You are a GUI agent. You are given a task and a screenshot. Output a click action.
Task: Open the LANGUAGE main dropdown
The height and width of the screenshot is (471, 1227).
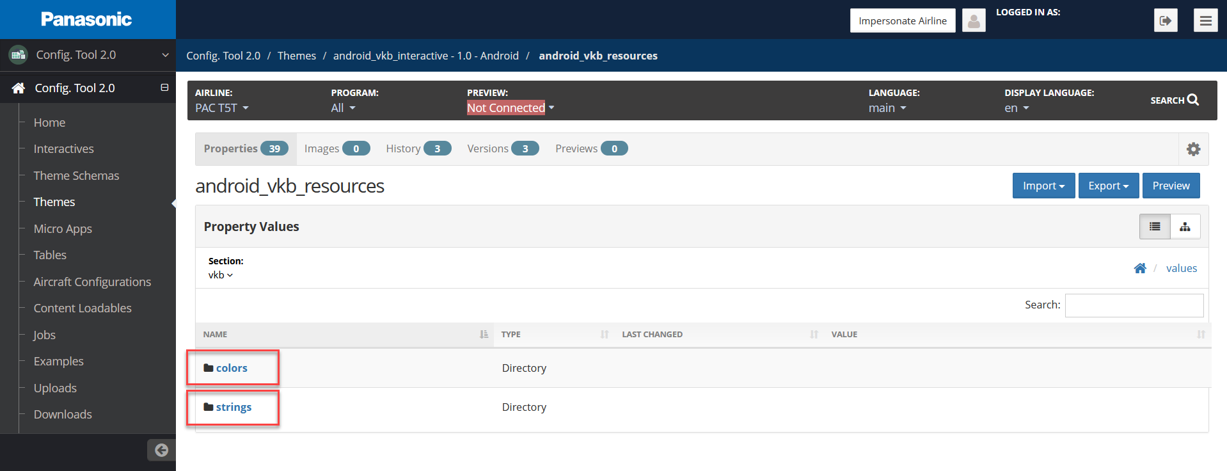point(887,108)
